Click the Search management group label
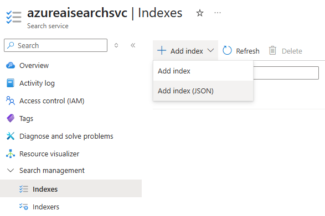This screenshot has height=216, width=325. [x=52, y=171]
